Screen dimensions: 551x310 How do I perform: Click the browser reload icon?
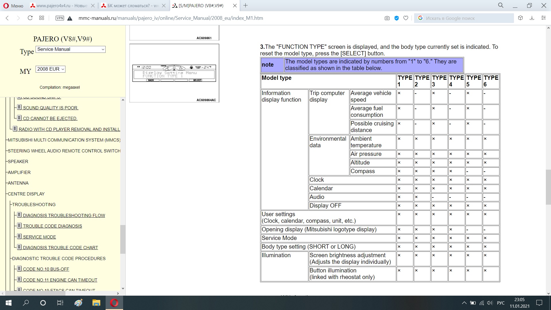click(x=30, y=18)
